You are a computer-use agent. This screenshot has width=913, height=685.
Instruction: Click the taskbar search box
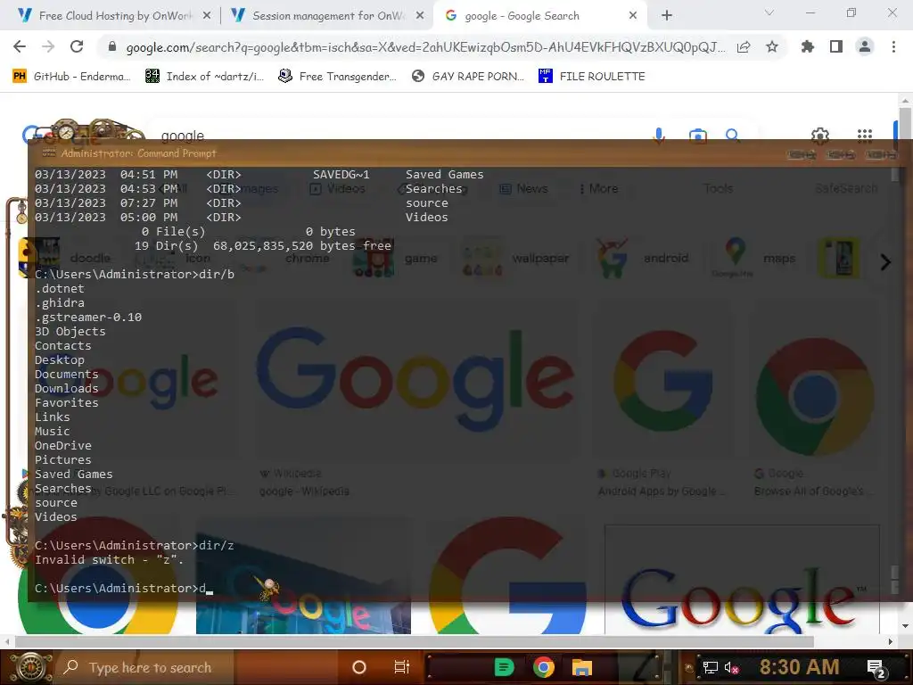145,667
